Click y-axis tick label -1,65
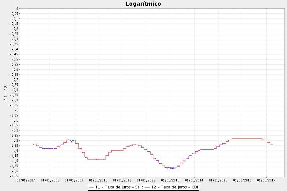Viewport: 287px width, 191px height. 14,176
